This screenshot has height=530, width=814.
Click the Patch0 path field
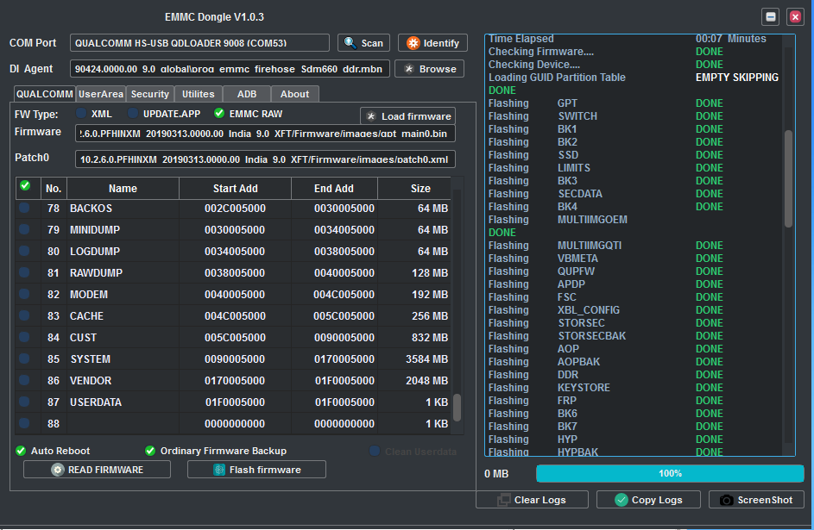(265, 159)
